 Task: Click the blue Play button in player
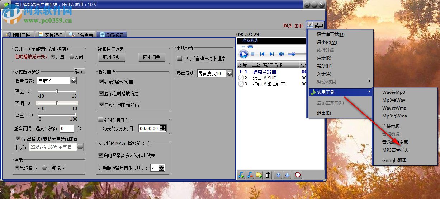tap(243, 54)
